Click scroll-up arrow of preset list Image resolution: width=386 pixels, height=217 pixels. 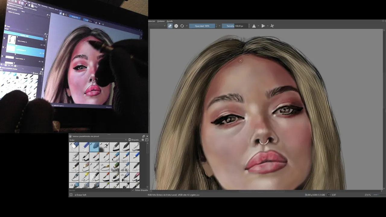coord(147,143)
